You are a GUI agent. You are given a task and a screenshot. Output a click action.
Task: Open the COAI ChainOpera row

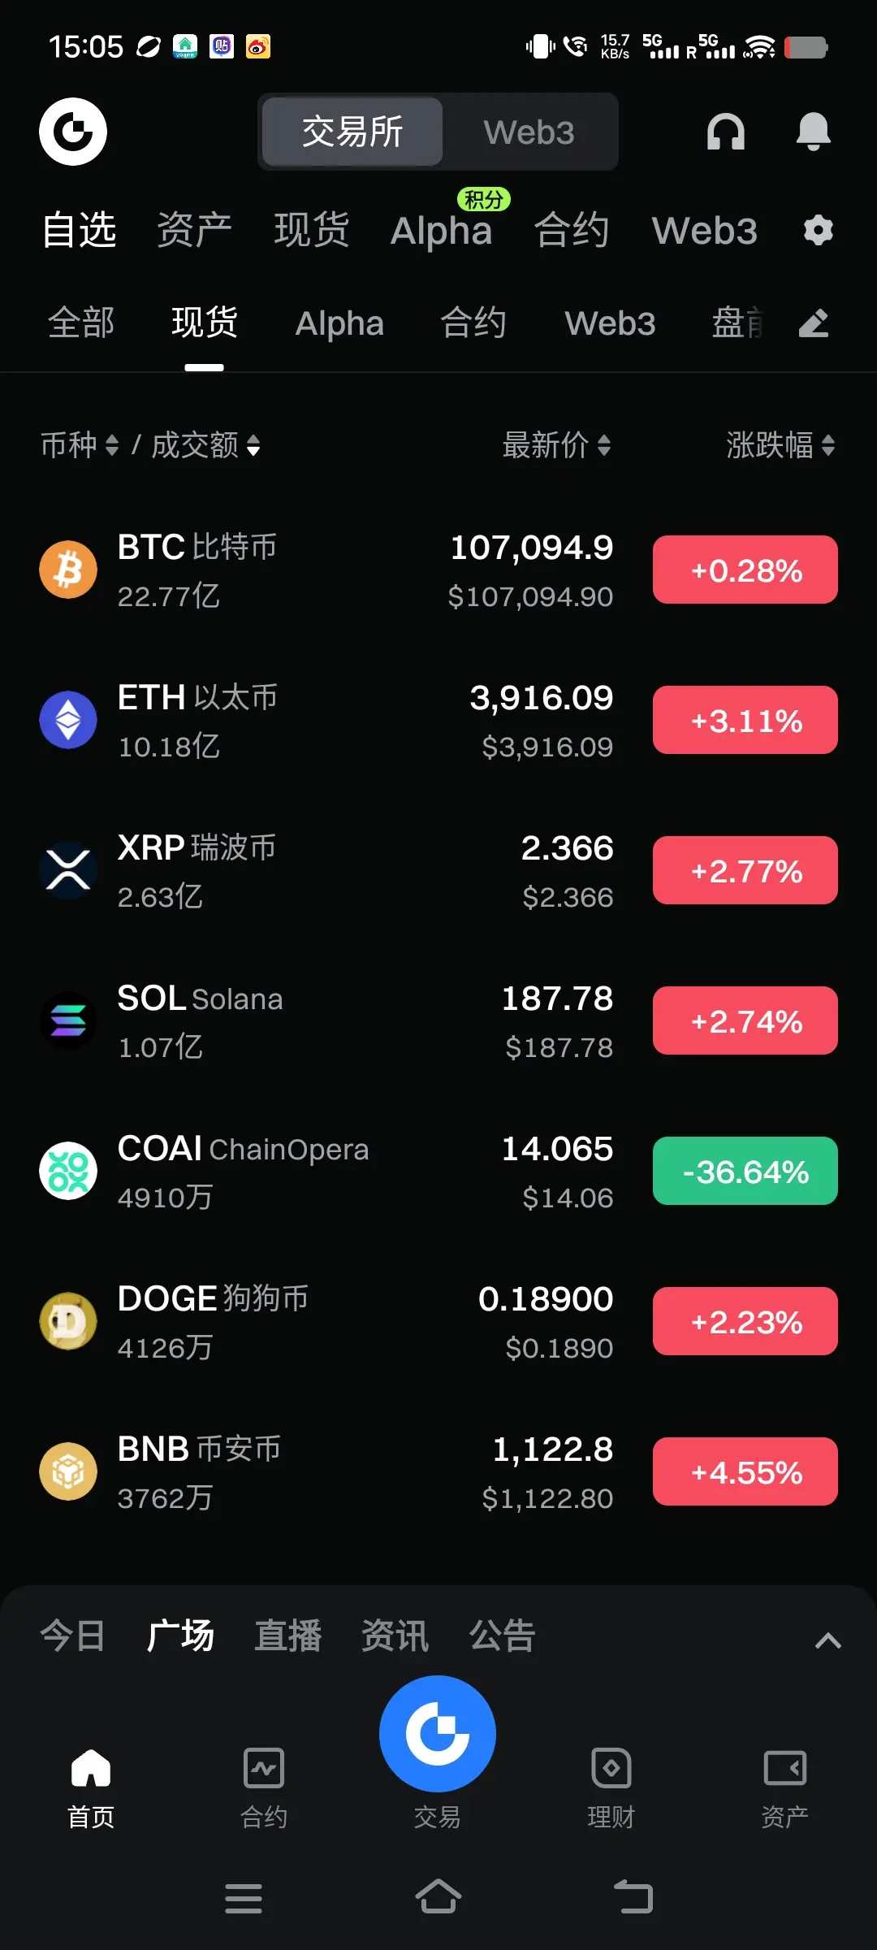[x=438, y=1171]
